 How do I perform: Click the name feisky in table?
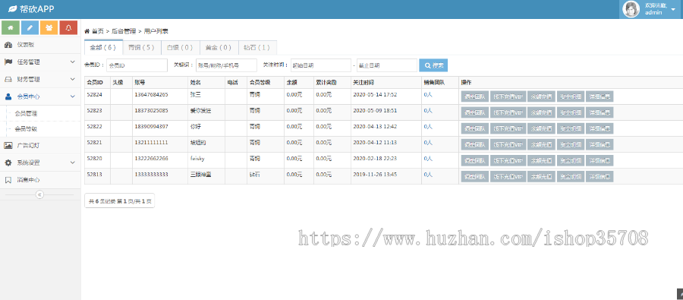tap(198, 158)
